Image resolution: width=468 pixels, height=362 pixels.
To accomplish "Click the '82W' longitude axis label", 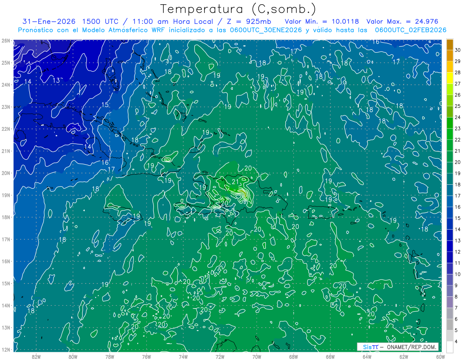I will pyautogui.click(x=36, y=357).
